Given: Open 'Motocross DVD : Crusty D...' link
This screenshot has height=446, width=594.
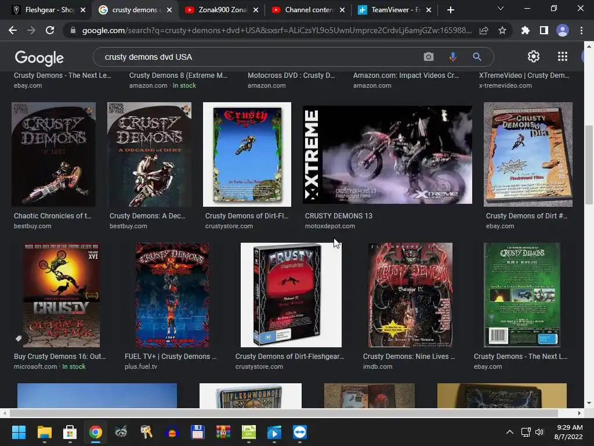Looking at the screenshot, I should tap(291, 75).
